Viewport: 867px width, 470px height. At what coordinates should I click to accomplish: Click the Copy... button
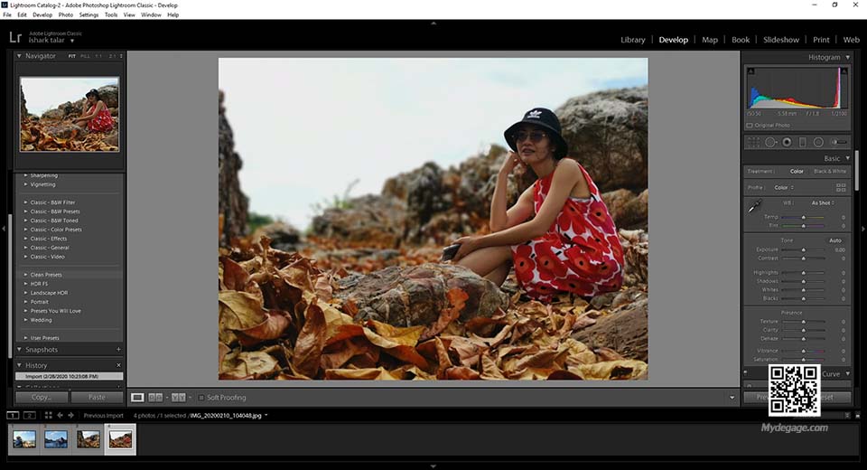[42, 397]
